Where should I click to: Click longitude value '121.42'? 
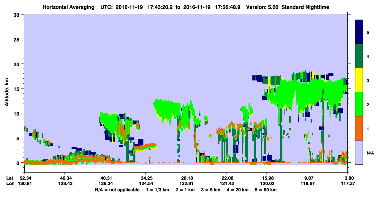click(226, 183)
